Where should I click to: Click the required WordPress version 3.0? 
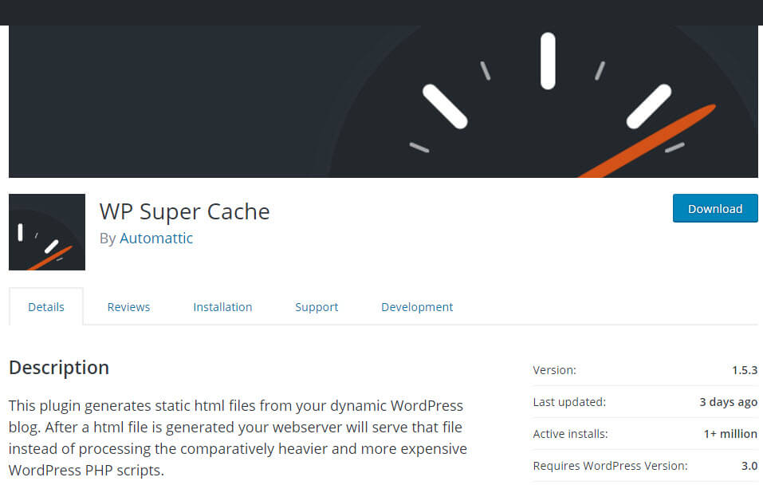click(749, 466)
